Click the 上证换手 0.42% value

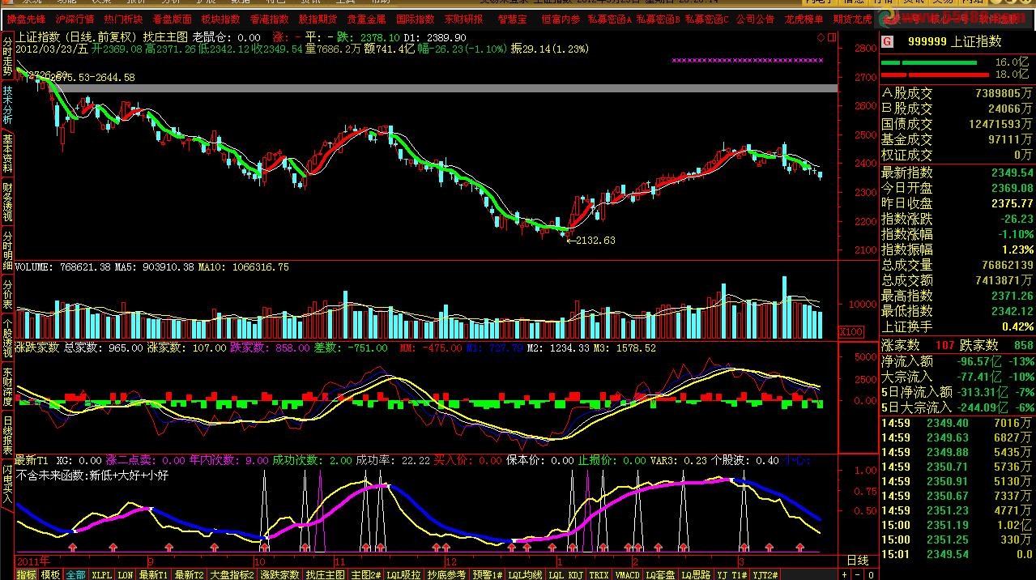(x=1017, y=326)
